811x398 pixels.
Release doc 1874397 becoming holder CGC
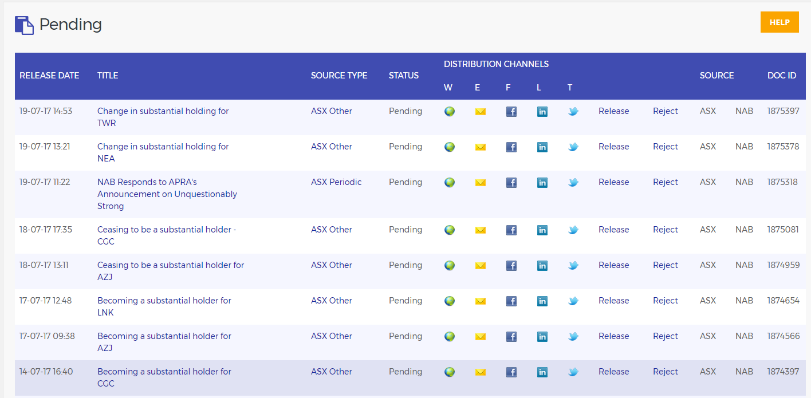[613, 372]
